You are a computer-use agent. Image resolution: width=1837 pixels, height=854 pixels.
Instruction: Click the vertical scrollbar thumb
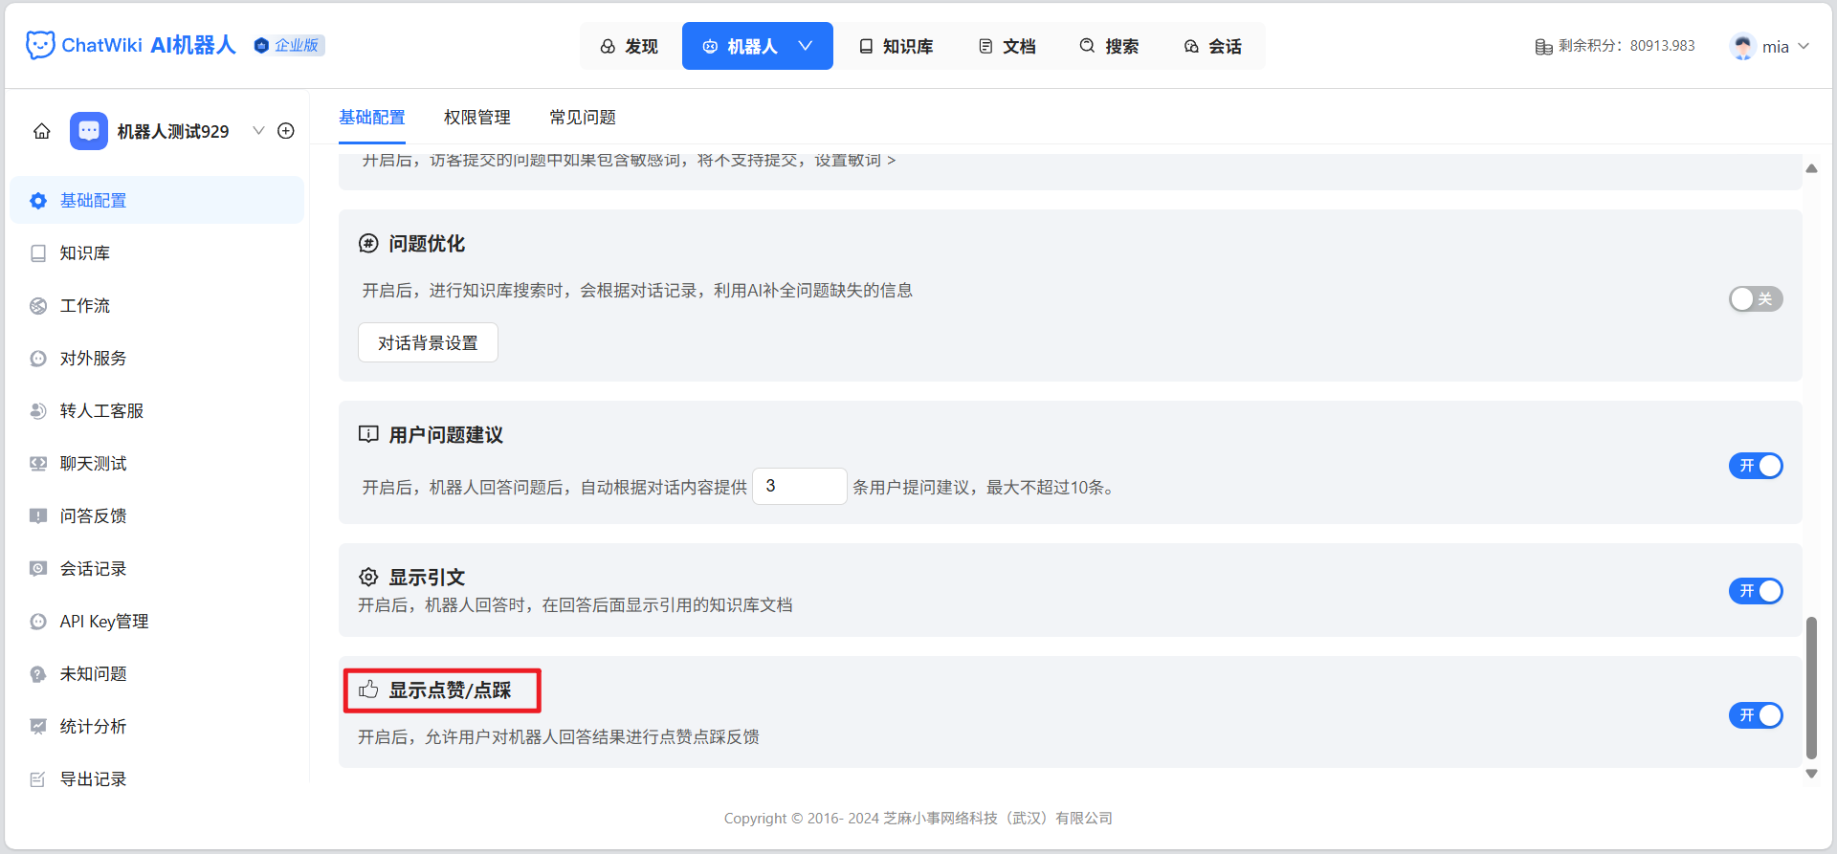[x=1811, y=688]
